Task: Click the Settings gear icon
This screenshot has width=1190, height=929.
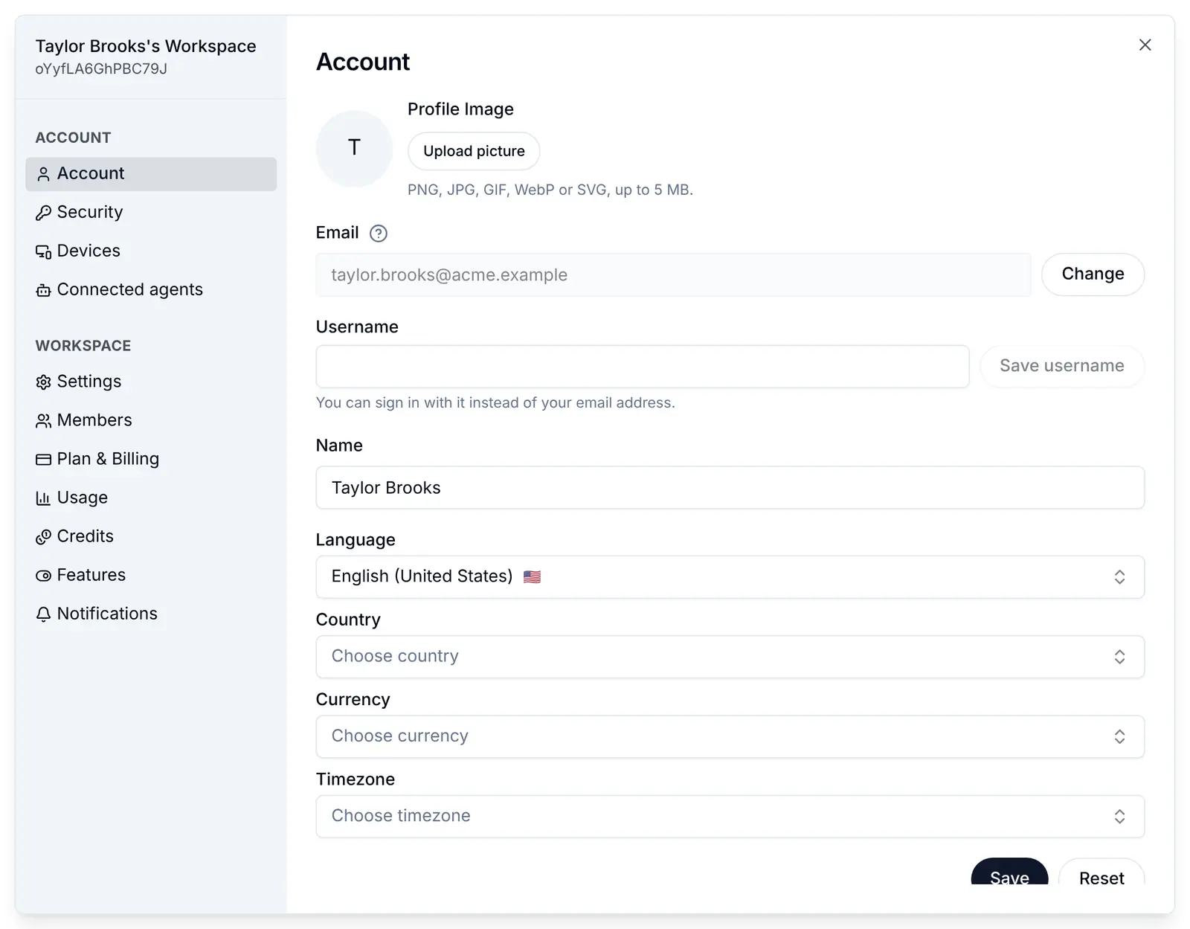Action: [43, 382]
